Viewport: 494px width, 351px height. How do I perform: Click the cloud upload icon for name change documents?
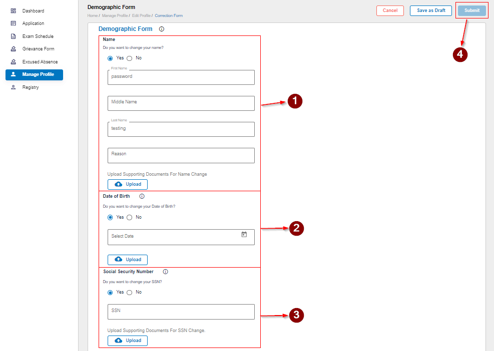pos(118,184)
